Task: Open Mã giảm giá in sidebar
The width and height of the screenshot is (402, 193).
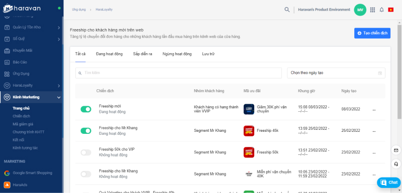Action: 23,124
